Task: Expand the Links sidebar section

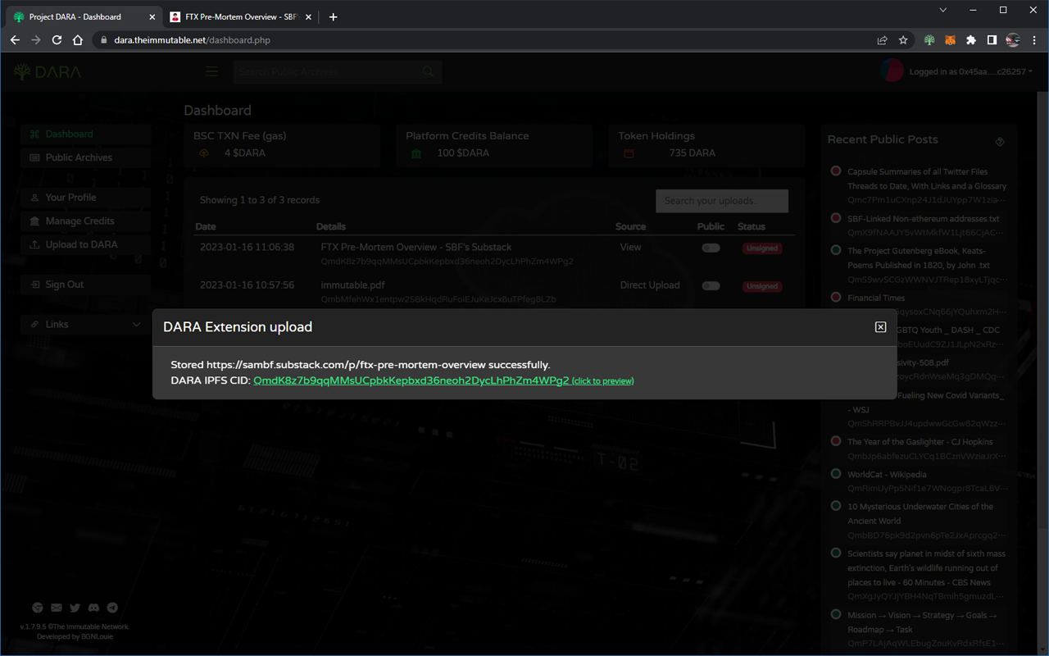Action: (x=85, y=325)
